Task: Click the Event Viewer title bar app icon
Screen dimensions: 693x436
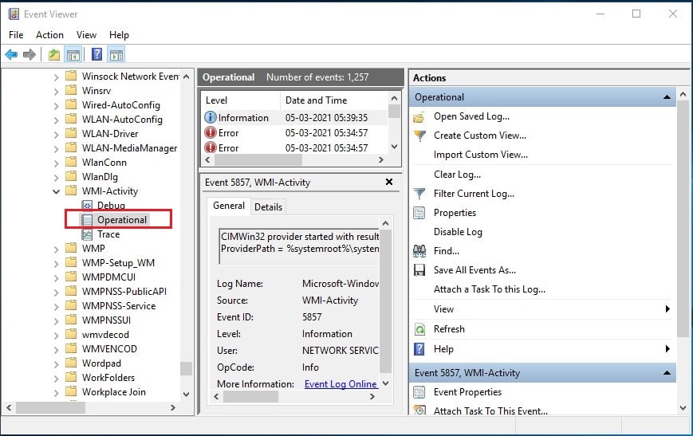Action: [x=14, y=14]
